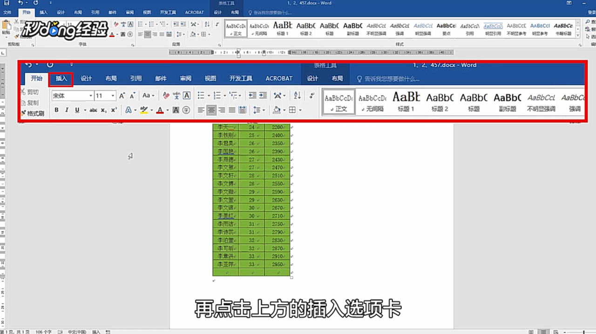The height and width of the screenshot is (334, 596).
Task: Click the Distributed alignment icon in the enlarged ribbon
Action: pyautogui.click(x=242, y=110)
